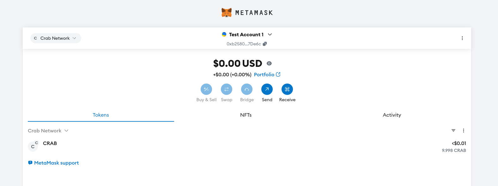This screenshot has height=186, width=498.
Task: Open the Receive QR icon
Action: (x=287, y=89)
